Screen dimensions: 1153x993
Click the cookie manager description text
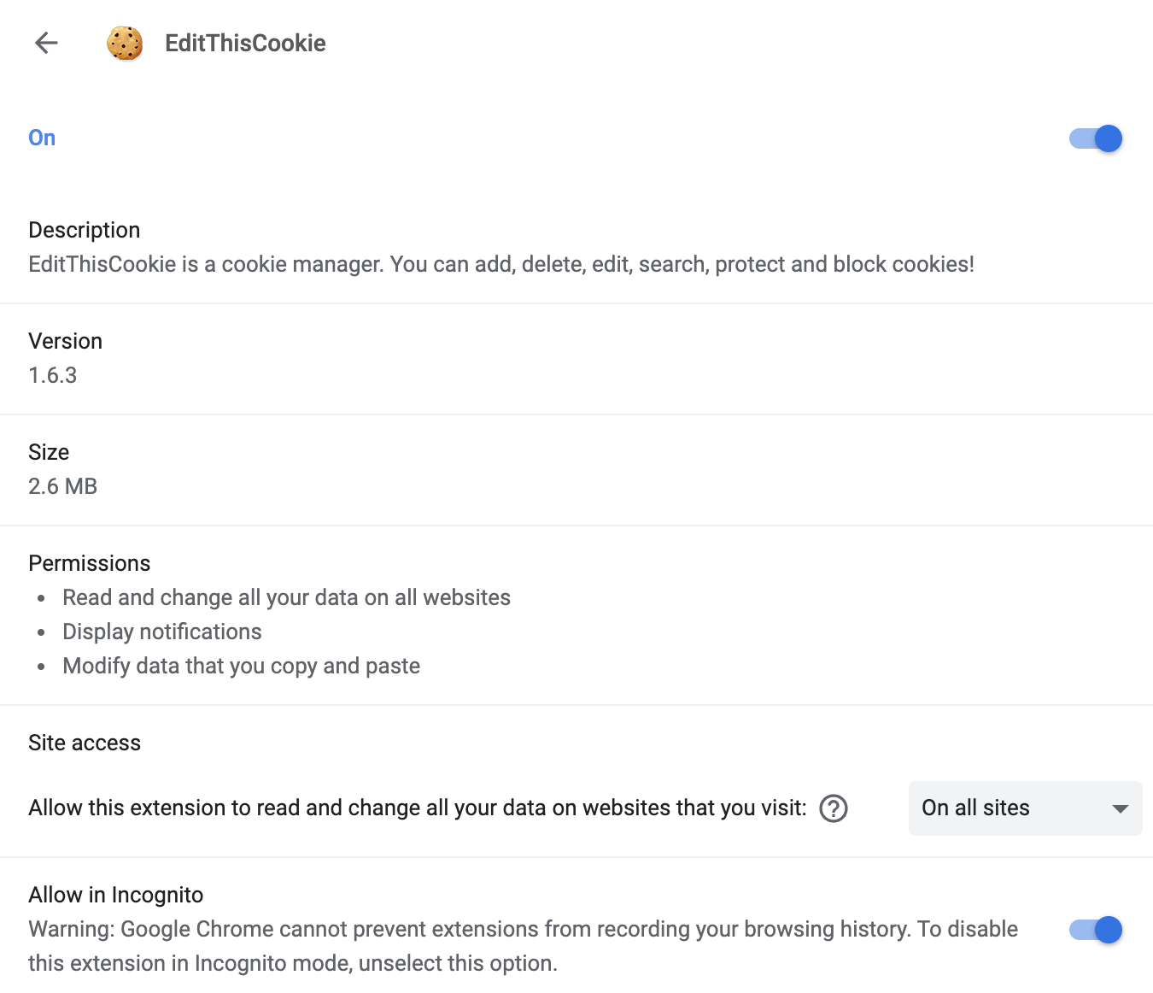click(x=500, y=264)
